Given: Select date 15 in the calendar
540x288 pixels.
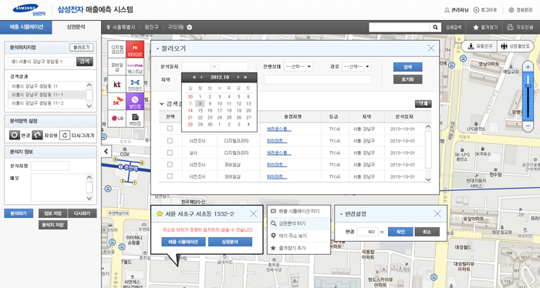Looking at the screenshot, I should 200,111.
